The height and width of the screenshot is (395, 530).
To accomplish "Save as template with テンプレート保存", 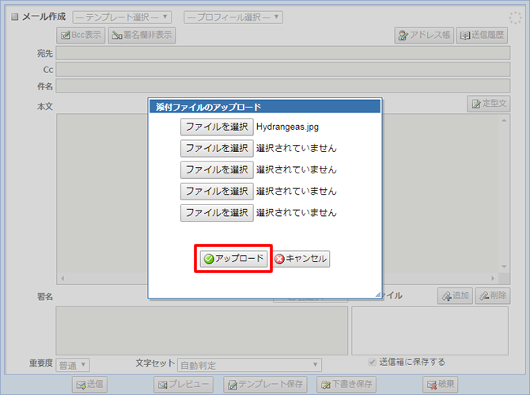I will point(265,384).
